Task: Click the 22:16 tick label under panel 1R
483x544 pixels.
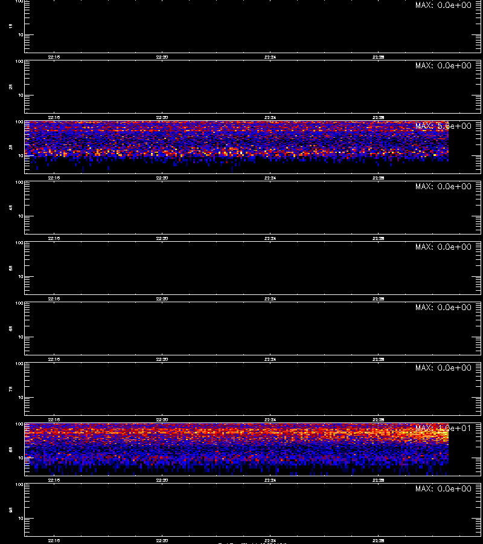Action: pos(54,57)
